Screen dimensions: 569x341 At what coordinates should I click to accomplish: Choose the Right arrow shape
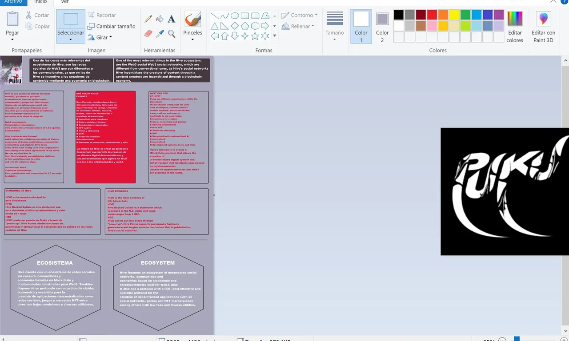pos(265,26)
